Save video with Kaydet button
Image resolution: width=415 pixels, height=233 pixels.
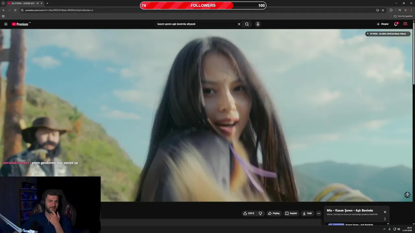[291, 213]
